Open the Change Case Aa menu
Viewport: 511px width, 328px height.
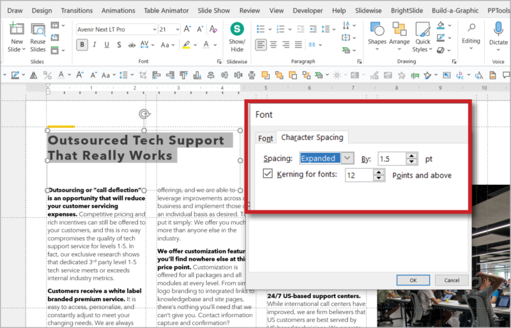[x=167, y=45]
